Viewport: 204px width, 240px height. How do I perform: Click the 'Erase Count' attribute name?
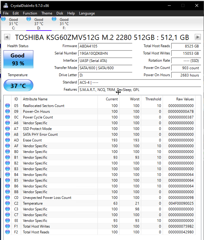(x=32, y=140)
